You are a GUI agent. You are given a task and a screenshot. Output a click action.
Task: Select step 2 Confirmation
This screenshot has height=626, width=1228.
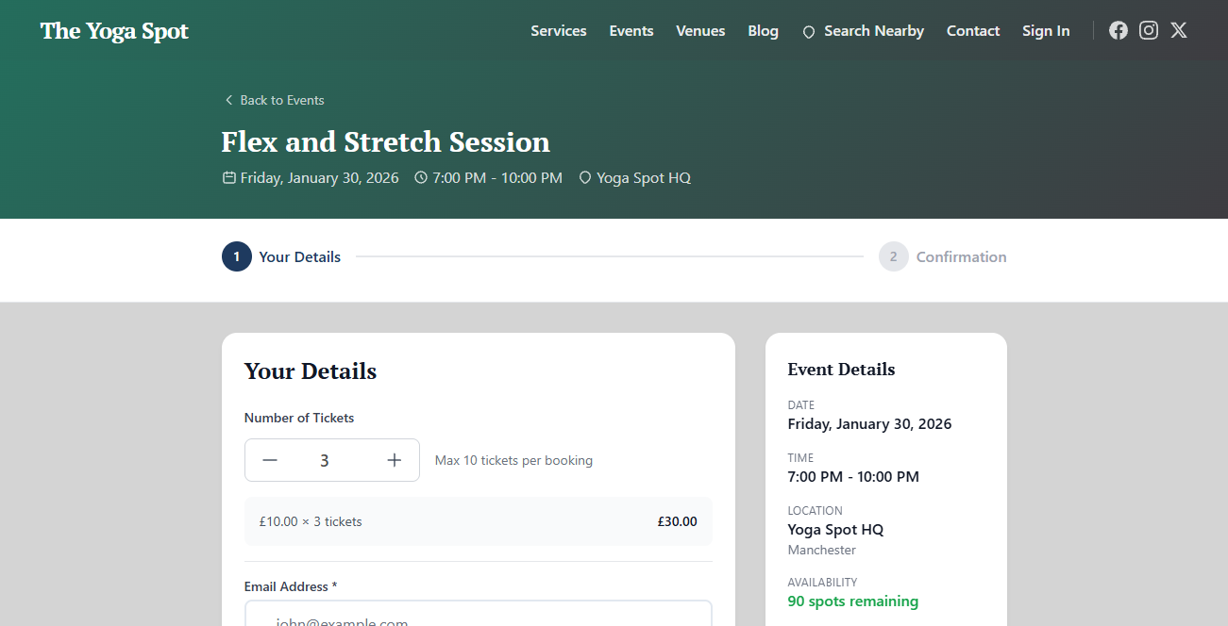coord(943,256)
